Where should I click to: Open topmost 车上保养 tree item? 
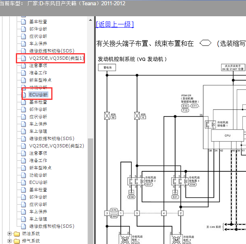tap(38, 43)
